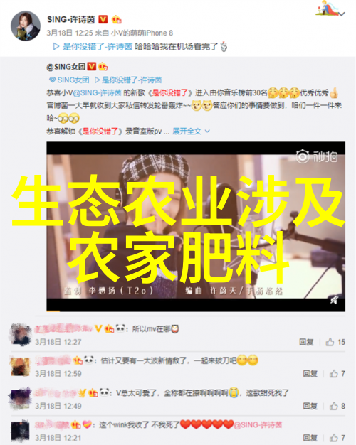Open SING-许诗茵 profile avatar

click(x=26, y=26)
